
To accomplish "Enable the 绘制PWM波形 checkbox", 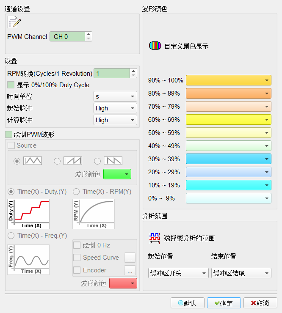I will pyautogui.click(x=8, y=135).
